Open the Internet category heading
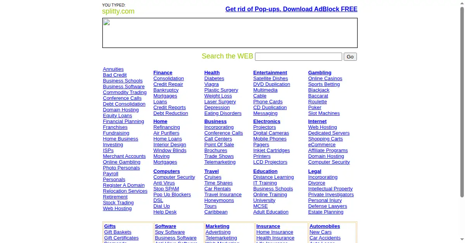Viewport: 465px width, 243px height. pos(317,122)
